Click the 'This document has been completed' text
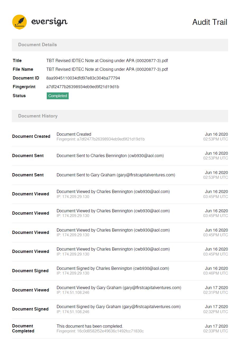Screen dimensions: 240x339 click(x=90, y=326)
